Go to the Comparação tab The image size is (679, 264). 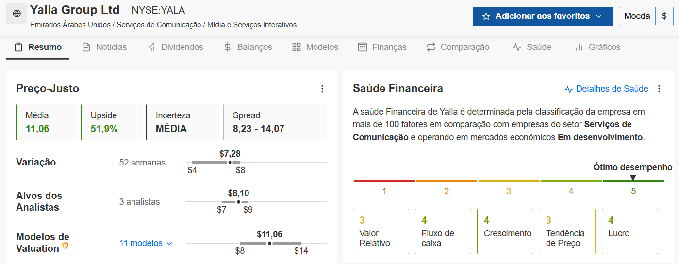tap(458, 47)
